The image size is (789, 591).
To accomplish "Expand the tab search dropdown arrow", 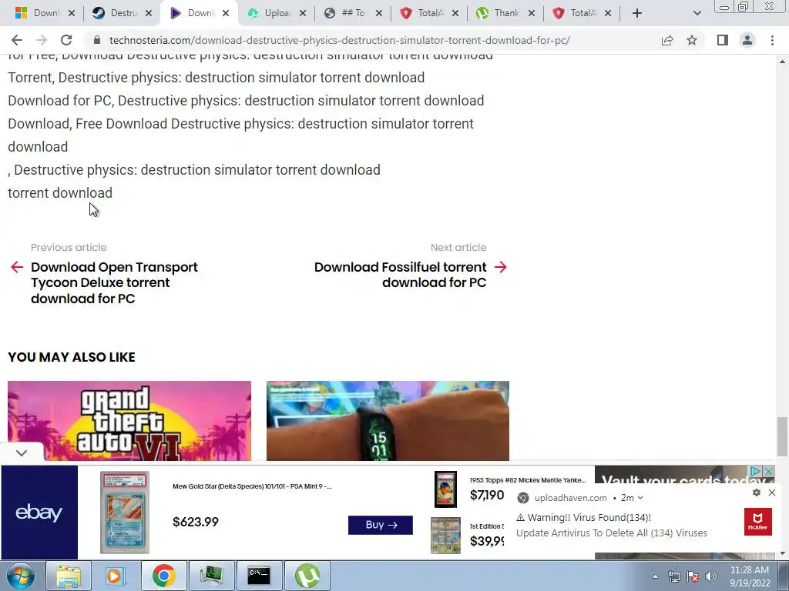I will [697, 13].
